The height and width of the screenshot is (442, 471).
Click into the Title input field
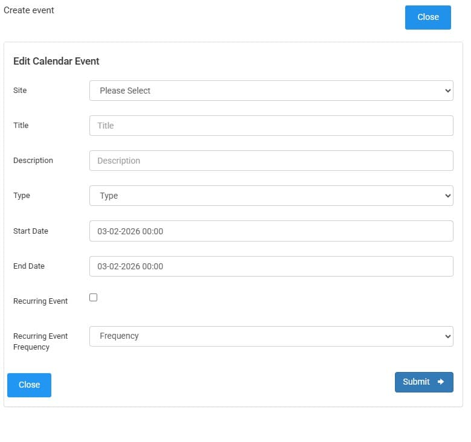click(x=271, y=126)
